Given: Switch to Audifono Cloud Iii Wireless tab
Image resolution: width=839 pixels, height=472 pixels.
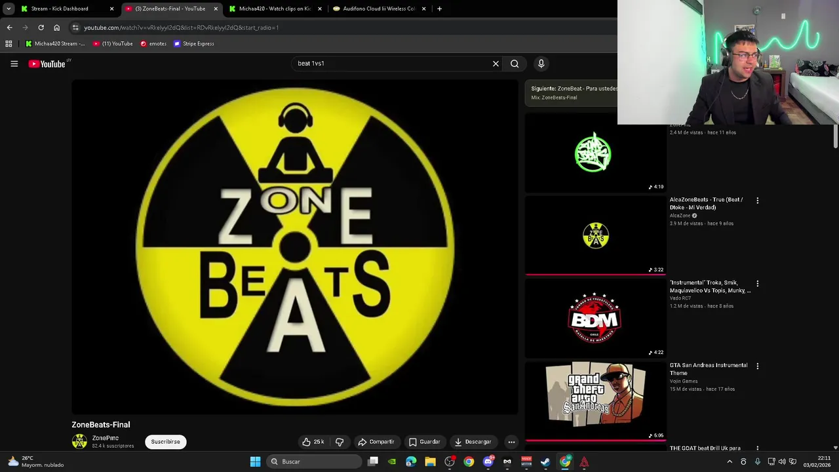Looking at the screenshot, I should (380, 9).
